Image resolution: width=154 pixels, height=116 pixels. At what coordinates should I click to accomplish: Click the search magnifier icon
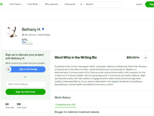coord(81,4)
